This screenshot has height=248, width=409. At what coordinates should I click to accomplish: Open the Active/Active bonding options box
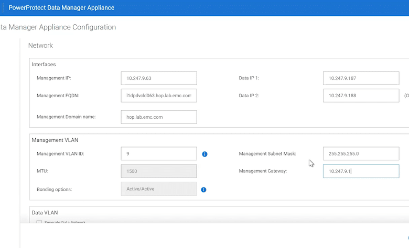click(x=159, y=189)
